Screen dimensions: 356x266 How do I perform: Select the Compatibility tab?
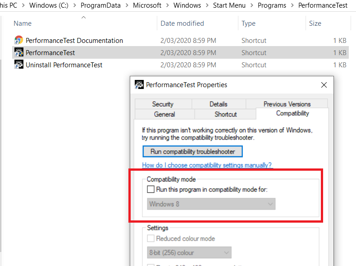coord(292,113)
